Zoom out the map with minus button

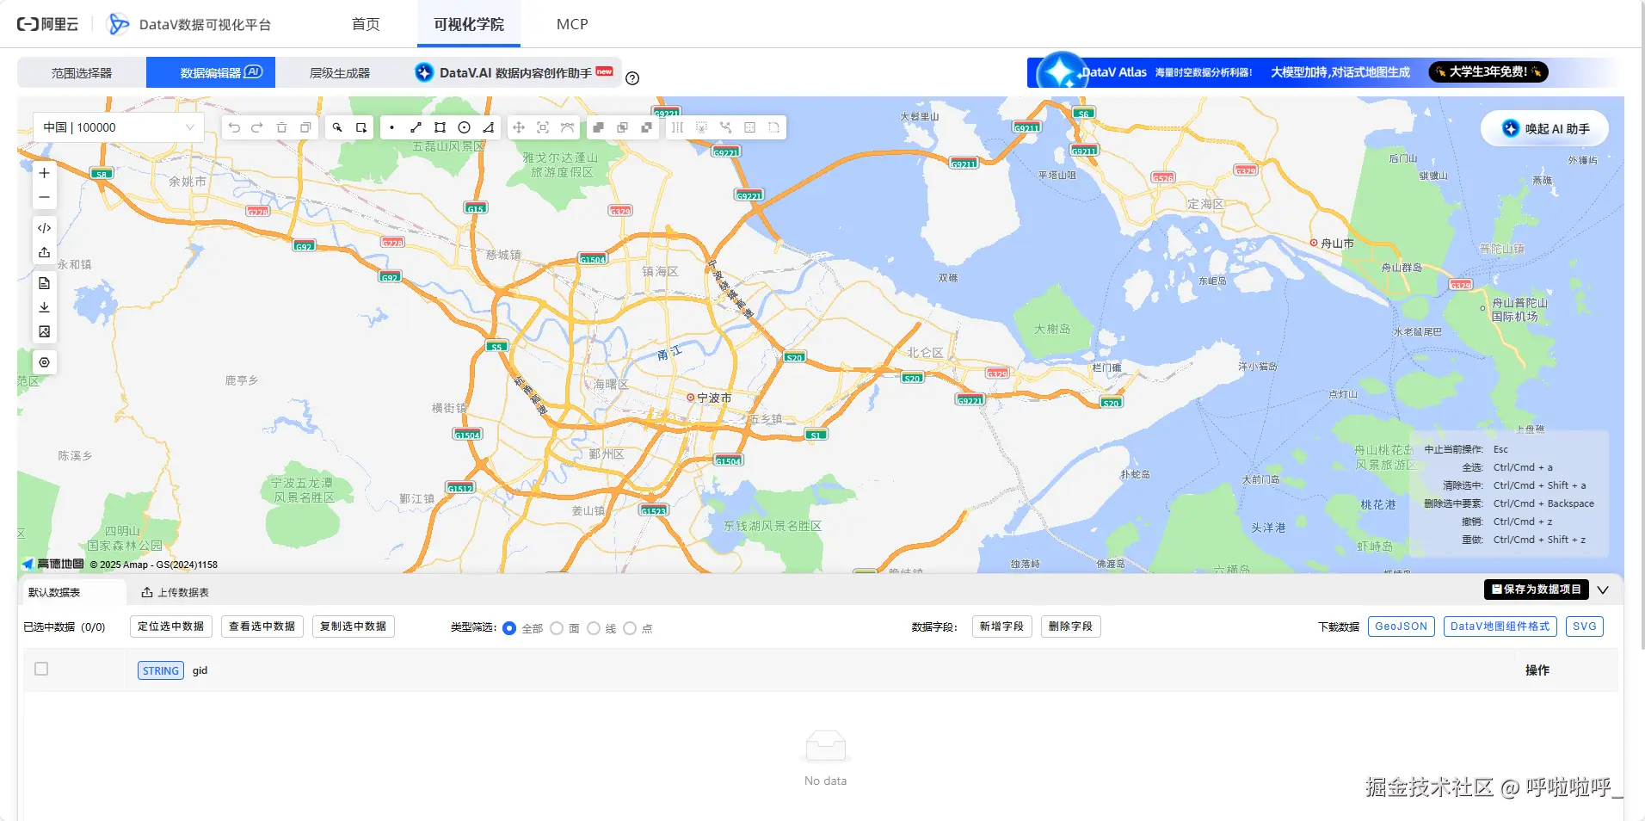click(x=45, y=197)
